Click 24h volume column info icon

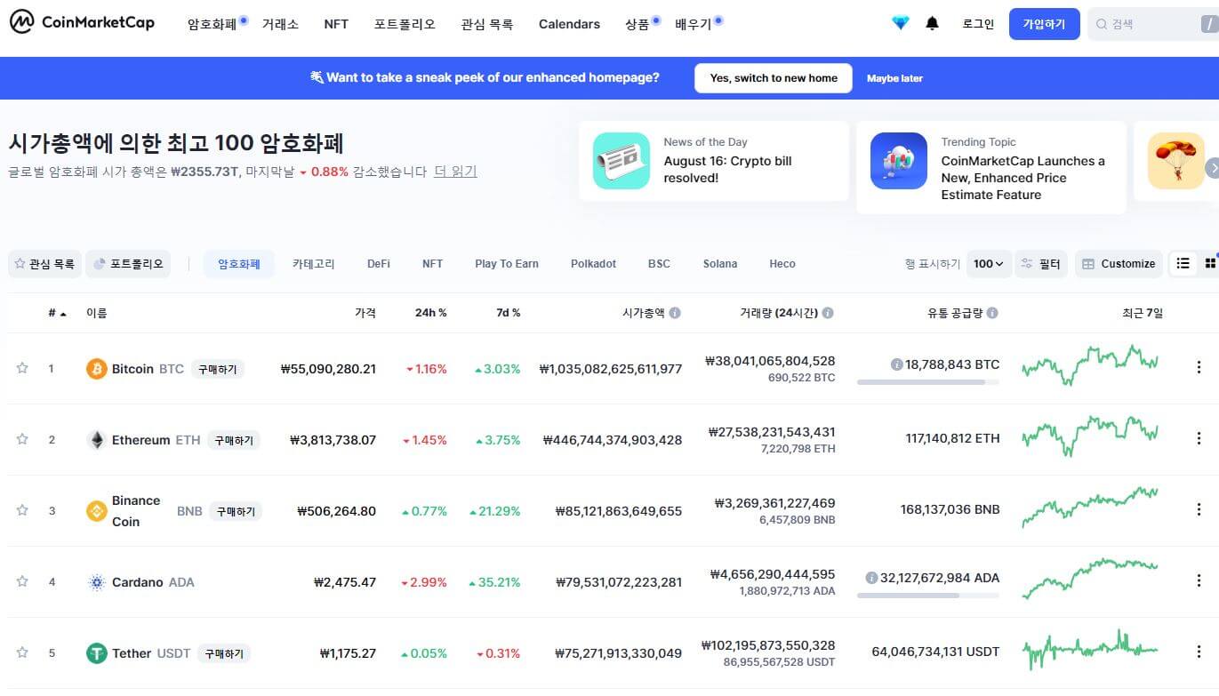point(828,313)
